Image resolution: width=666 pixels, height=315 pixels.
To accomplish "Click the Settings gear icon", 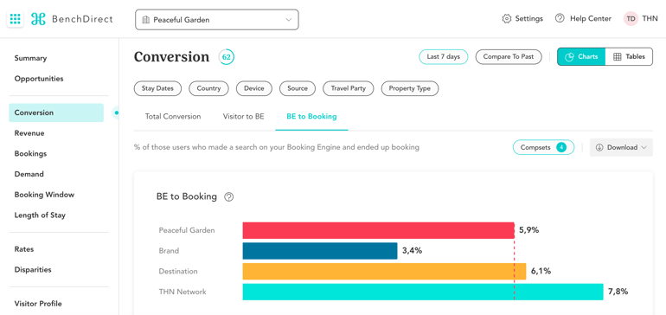I will coord(506,19).
